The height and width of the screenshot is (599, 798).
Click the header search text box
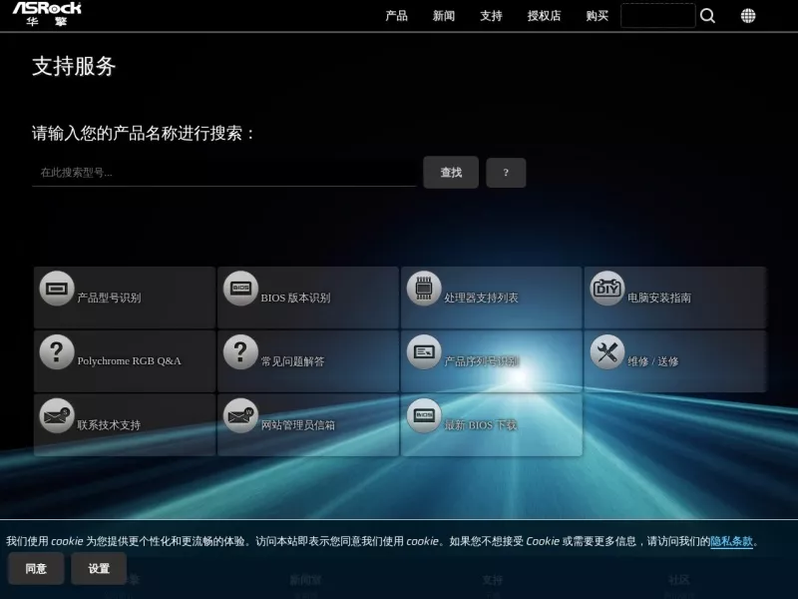[658, 15]
